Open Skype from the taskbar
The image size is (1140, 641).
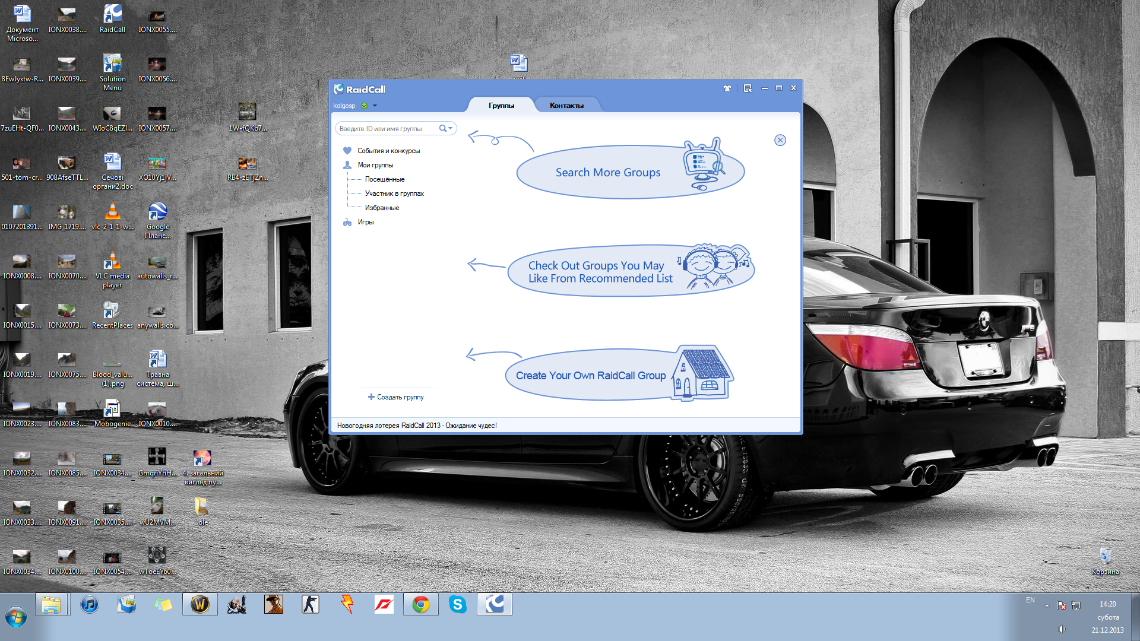tap(458, 605)
